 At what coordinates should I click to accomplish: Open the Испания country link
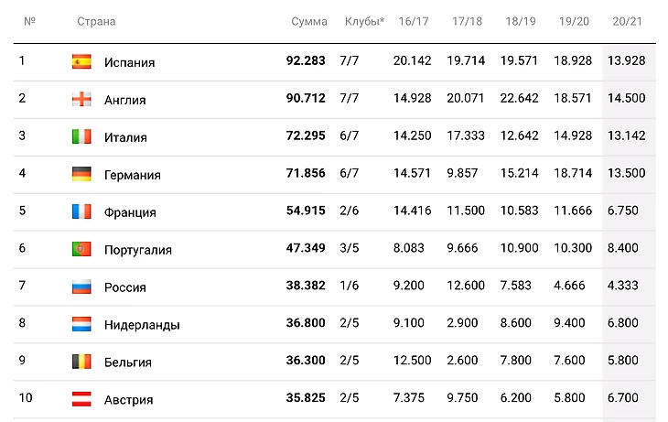coord(129,62)
